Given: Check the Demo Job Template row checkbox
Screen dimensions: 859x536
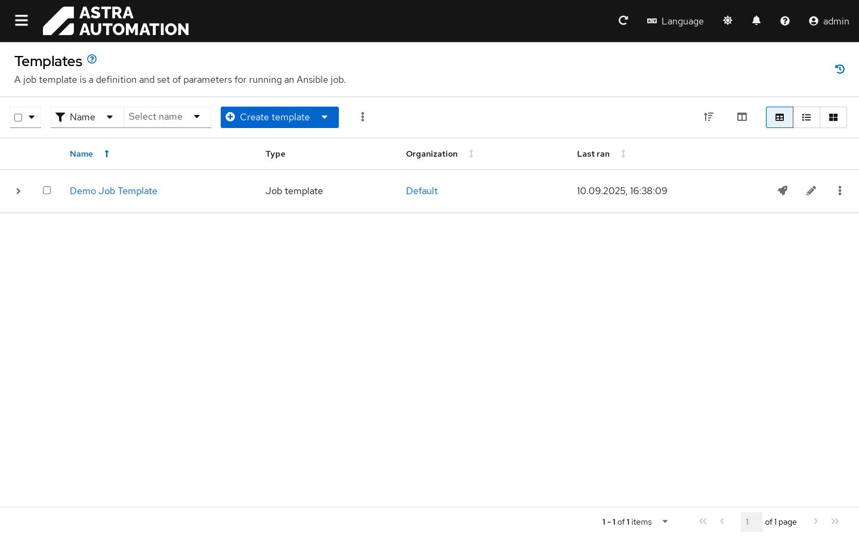Looking at the screenshot, I should click(47, 191).
